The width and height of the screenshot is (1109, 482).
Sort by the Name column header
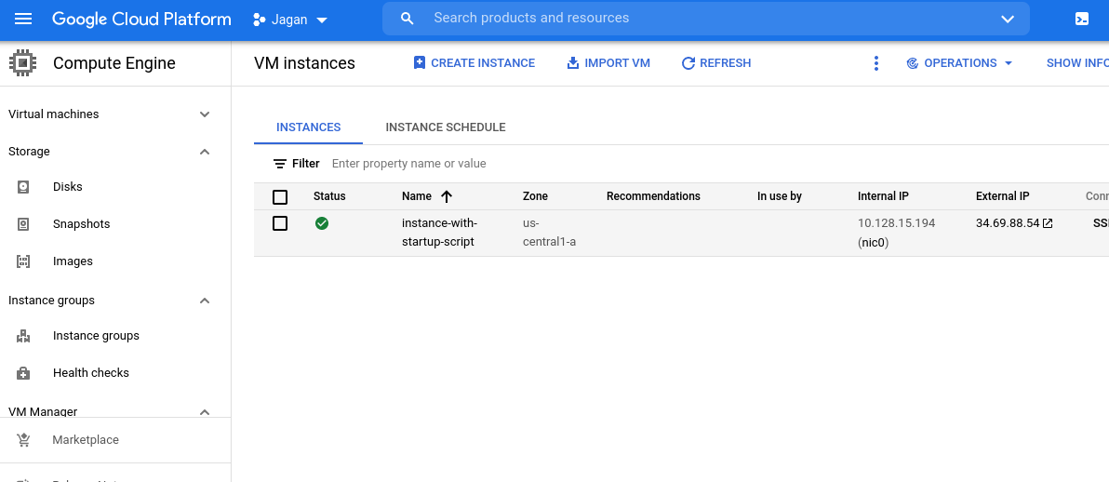(x=417, y=196)
